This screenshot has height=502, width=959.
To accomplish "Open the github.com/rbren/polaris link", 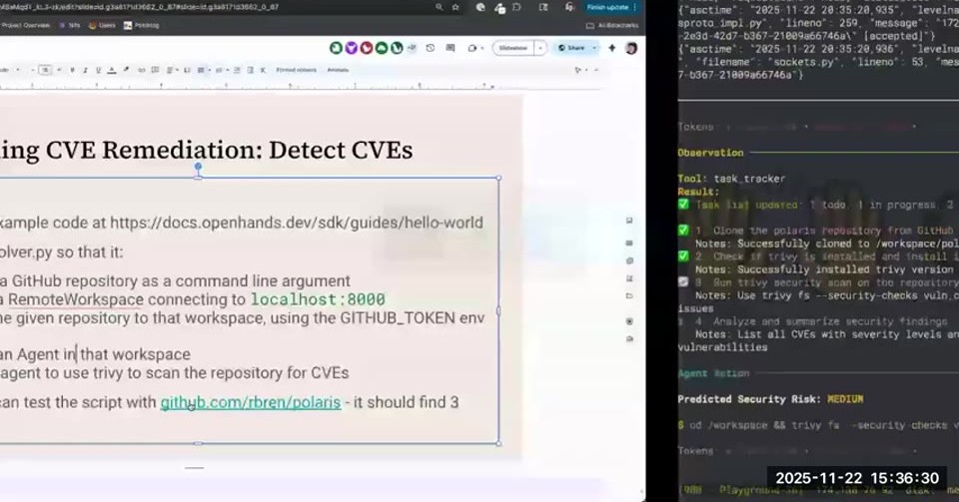I will click(250, 402).
